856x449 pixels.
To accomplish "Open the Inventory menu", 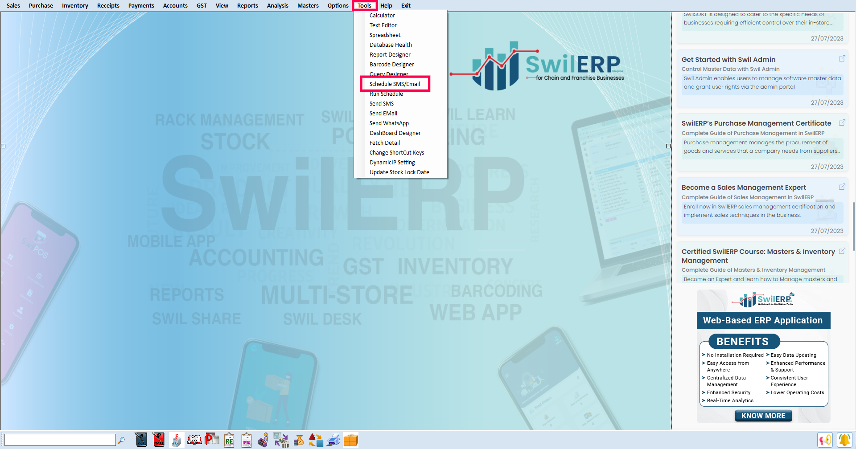I will [x=75, y=5].
